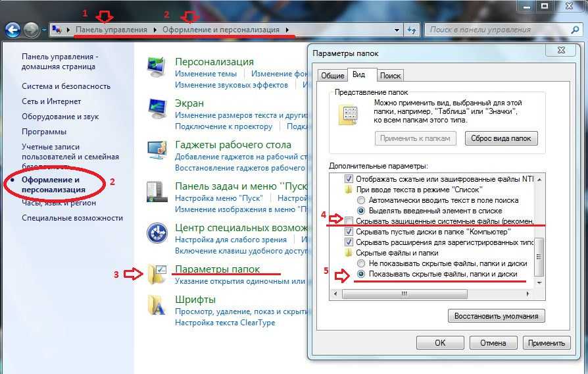Open the Центр специальных возможностей icon
Image resolution: width=588 pixels, height=374 pixels.
pos(157,233)
